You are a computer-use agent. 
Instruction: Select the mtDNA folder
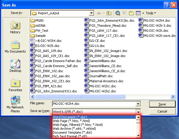pos(38,26)
